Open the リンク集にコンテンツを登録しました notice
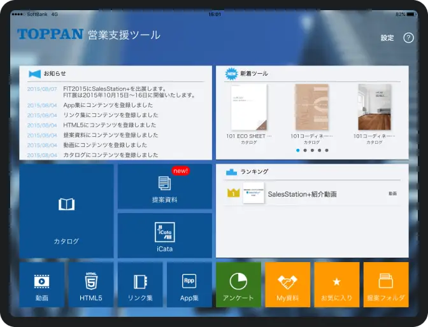428x327 pixels. pyautogui.click(x=111, y=115)
